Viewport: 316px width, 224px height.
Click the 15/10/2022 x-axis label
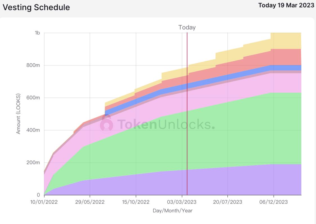point(136,202)
